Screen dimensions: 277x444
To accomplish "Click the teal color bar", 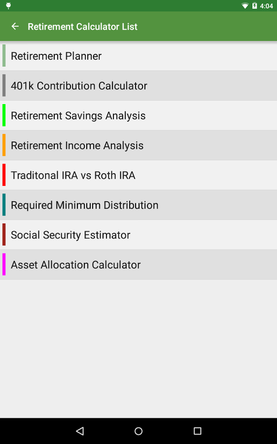I will pos(4,205).
